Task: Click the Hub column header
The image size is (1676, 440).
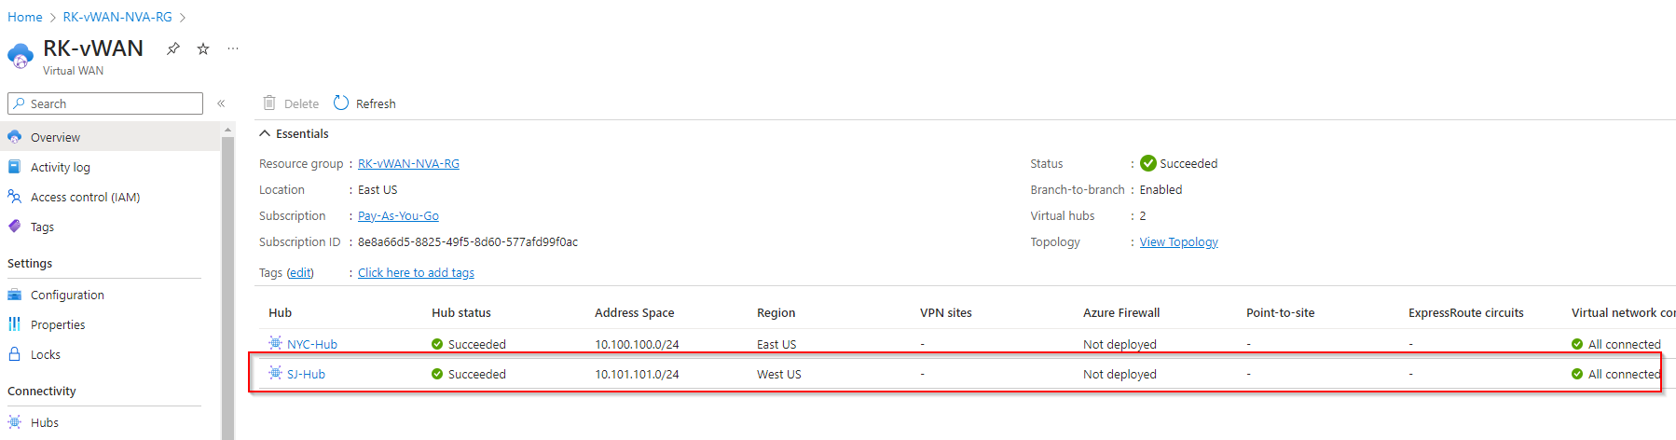Action: [x=280, y=312]
